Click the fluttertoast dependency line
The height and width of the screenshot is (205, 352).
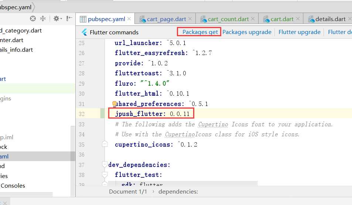(150, 73)
